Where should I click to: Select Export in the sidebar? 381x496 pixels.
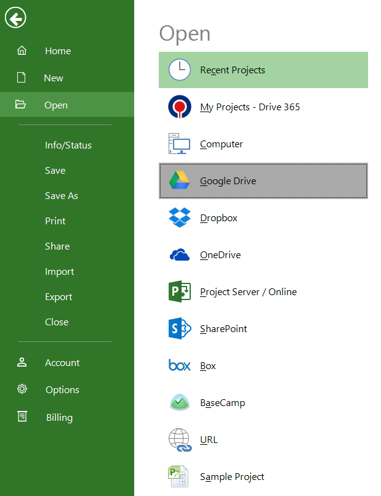(58, 297)
